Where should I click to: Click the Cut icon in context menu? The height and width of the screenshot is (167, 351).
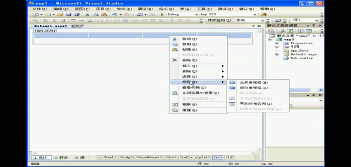tap(175, 39)
